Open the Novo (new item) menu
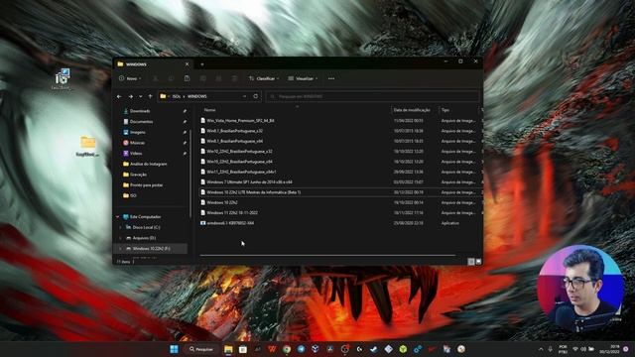 [x=130, y=78]
